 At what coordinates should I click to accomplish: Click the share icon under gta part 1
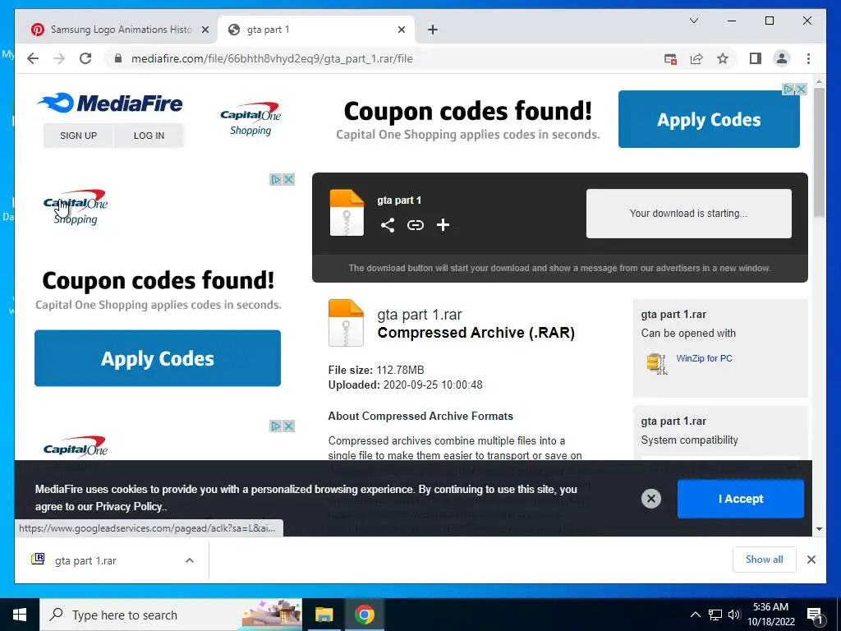click(x=388, y=225)
